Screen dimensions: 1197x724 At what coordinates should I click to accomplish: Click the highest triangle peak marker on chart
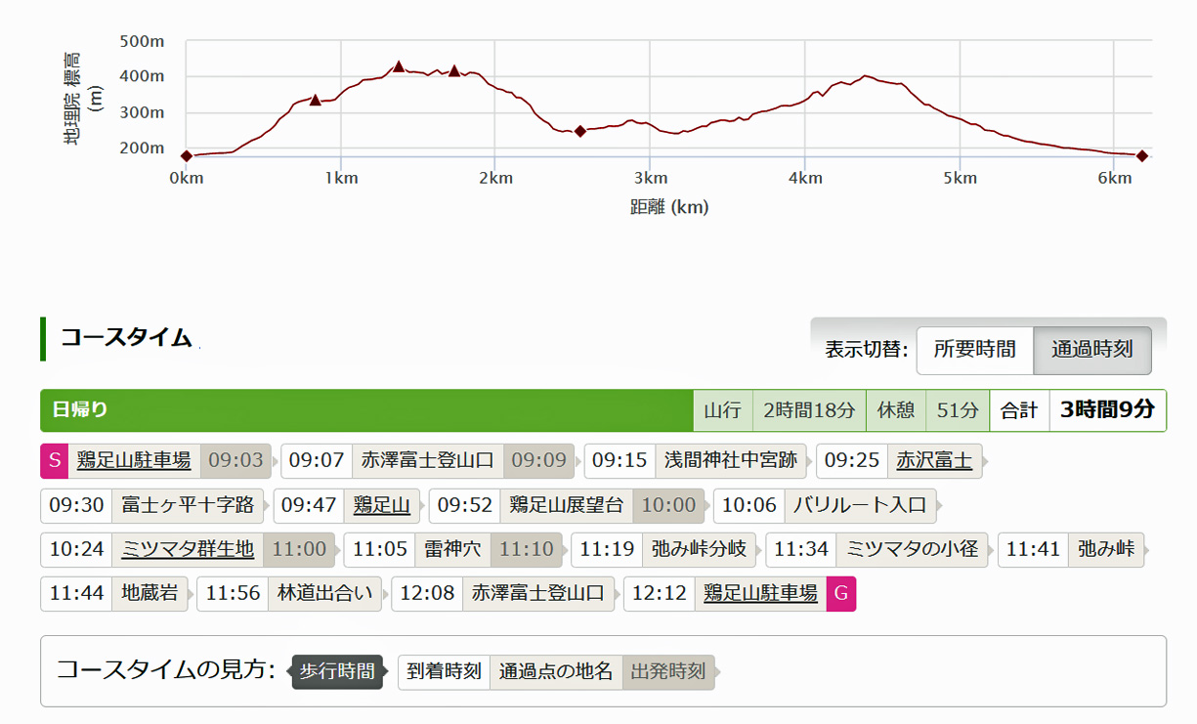pos(399,66)
